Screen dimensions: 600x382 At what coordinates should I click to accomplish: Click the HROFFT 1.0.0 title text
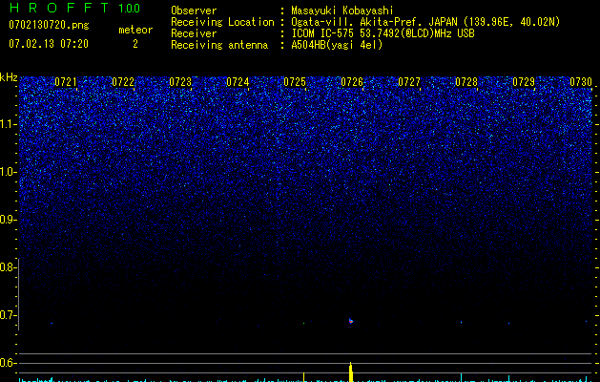pos(75,8)
